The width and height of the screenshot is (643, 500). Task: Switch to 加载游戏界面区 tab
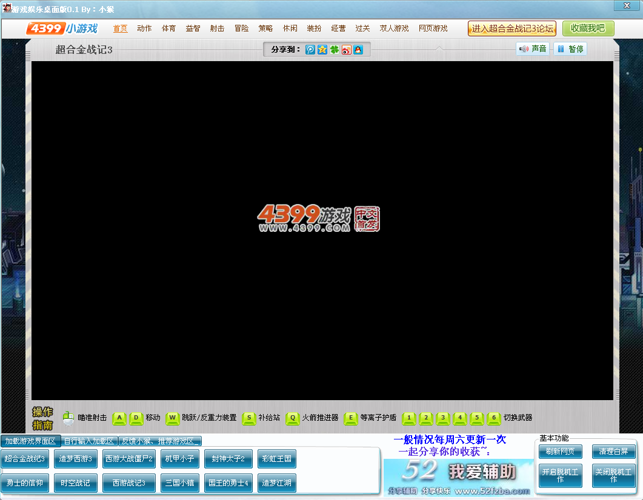[x=30, y=441]
